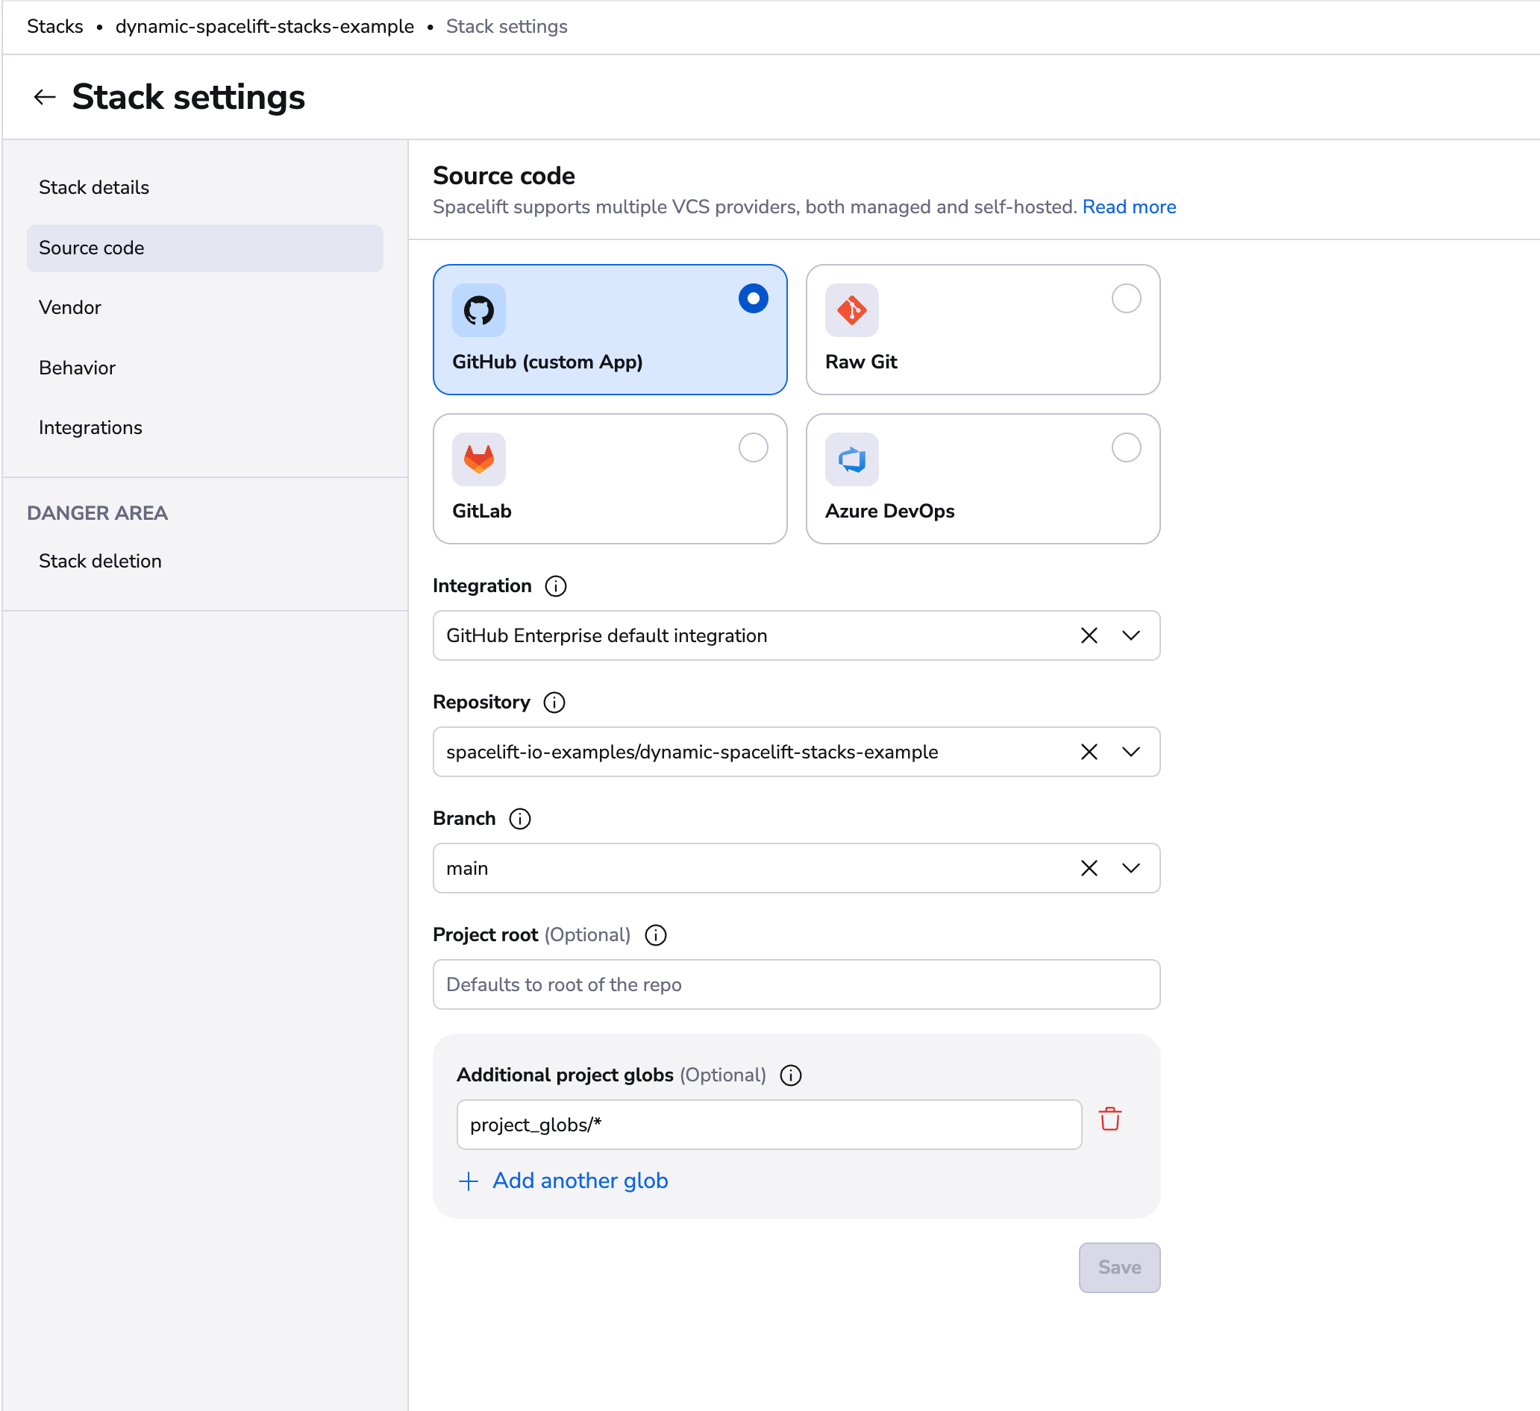Open the Branch dropdown chevron
This screenshot has height=1411, width=1540.
coord(1130,868)
